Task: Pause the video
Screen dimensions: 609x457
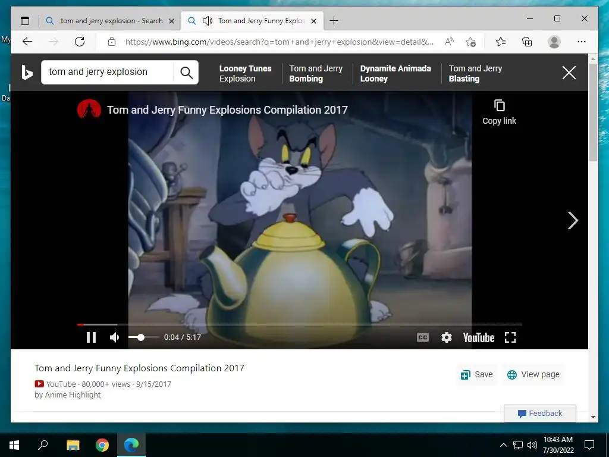Action: [91, 337]
